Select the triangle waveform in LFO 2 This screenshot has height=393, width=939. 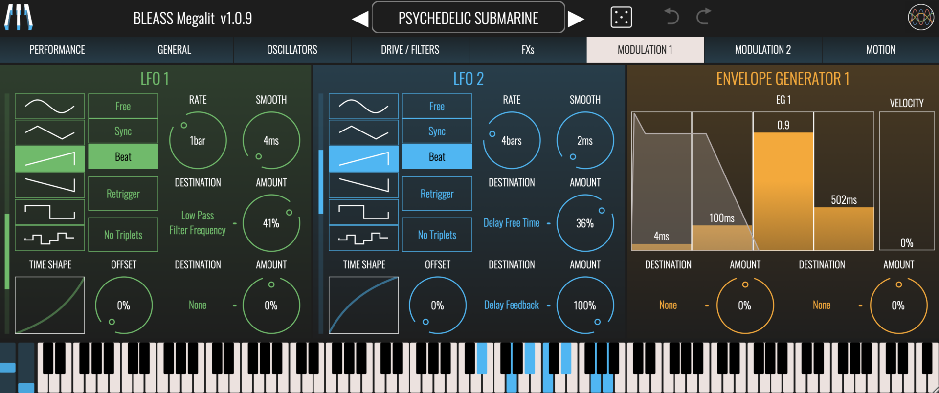(363, 132)
